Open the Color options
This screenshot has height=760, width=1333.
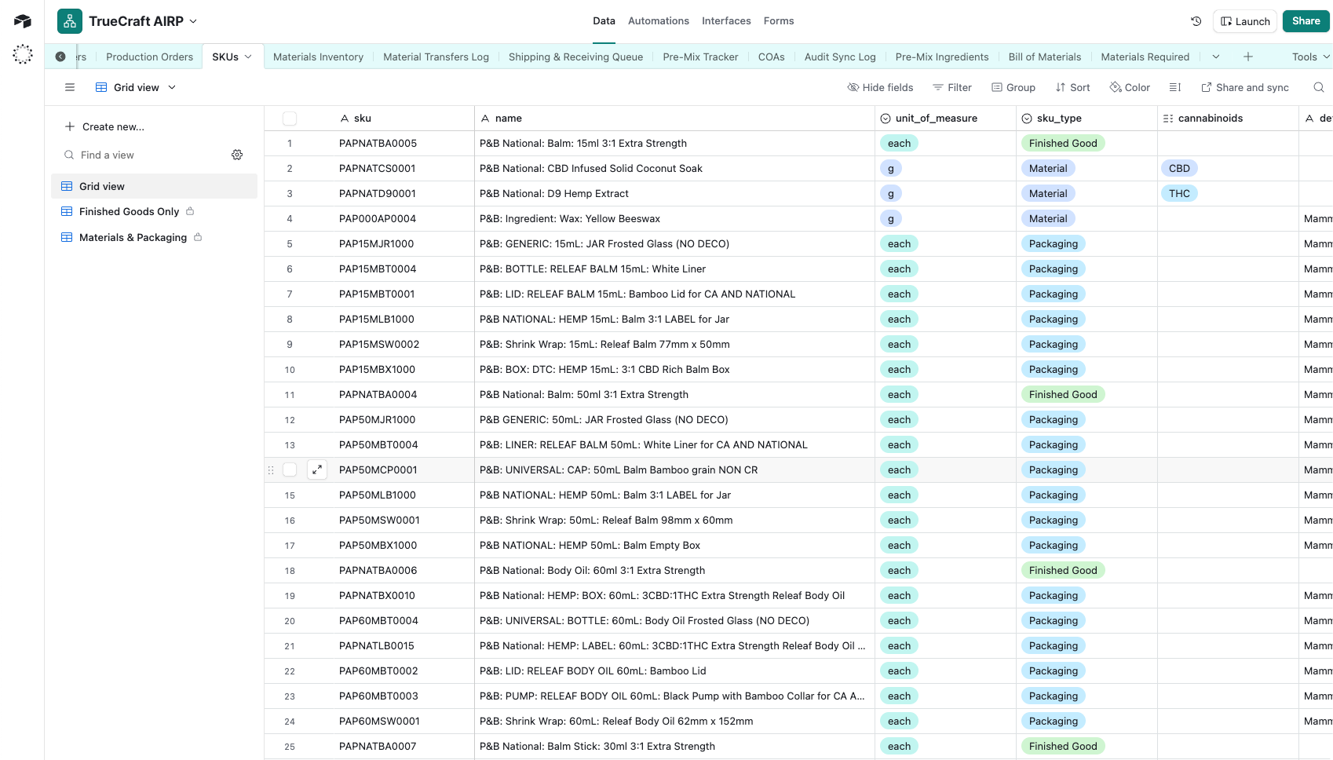(x=1130, y=87)
